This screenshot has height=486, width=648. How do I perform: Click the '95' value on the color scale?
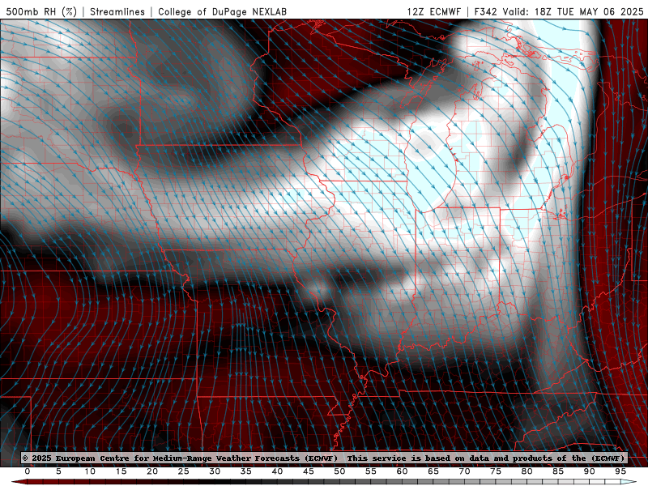point(620,471)
